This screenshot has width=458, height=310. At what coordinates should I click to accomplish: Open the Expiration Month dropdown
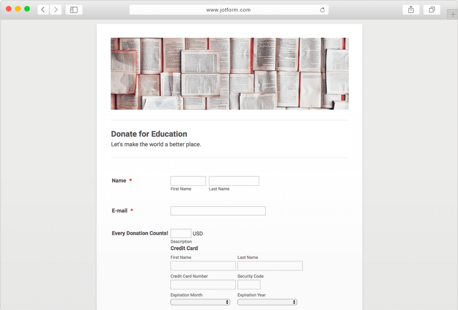pyautogui.click(x=200, y=302)
